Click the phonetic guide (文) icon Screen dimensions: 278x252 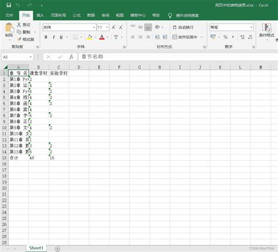click(116, 37)
